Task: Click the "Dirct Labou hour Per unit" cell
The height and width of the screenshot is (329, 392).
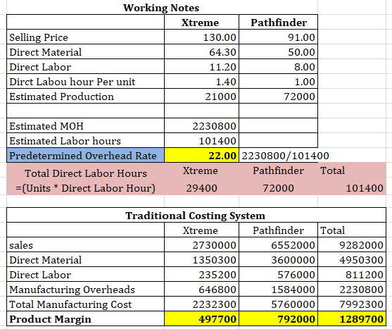Action: tap(85, 82)
